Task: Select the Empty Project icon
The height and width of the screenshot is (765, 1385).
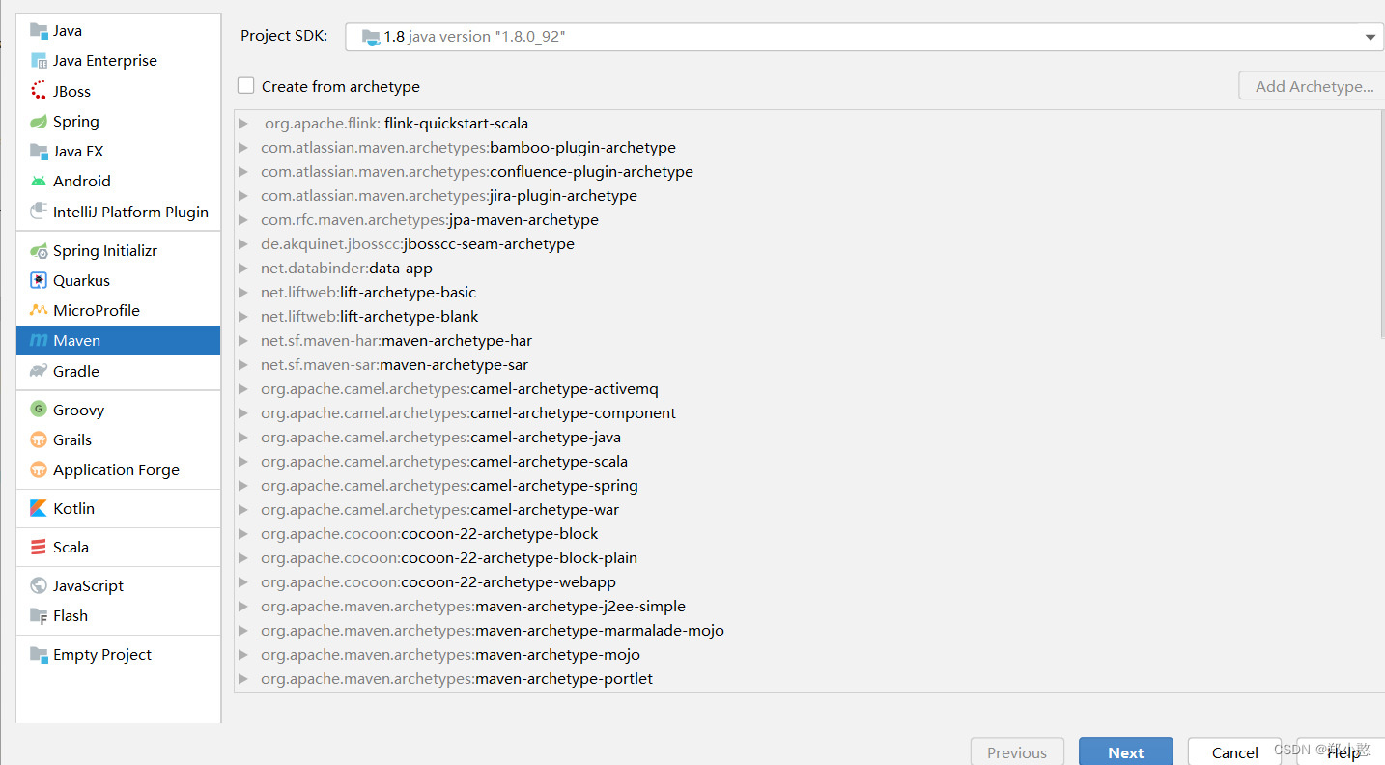Action: pyautogui.click(x=39, y=654)
